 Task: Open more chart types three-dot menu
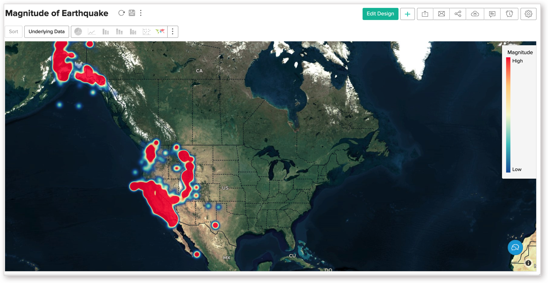pos(173,32)
